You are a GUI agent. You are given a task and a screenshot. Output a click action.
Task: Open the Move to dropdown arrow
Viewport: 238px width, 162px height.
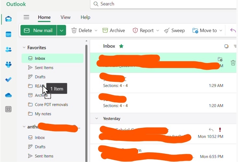click(221, 31)
